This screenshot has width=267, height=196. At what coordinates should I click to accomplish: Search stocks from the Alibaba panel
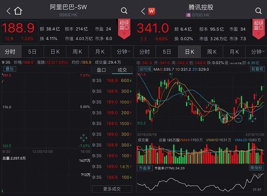click(x=124, y=11)
